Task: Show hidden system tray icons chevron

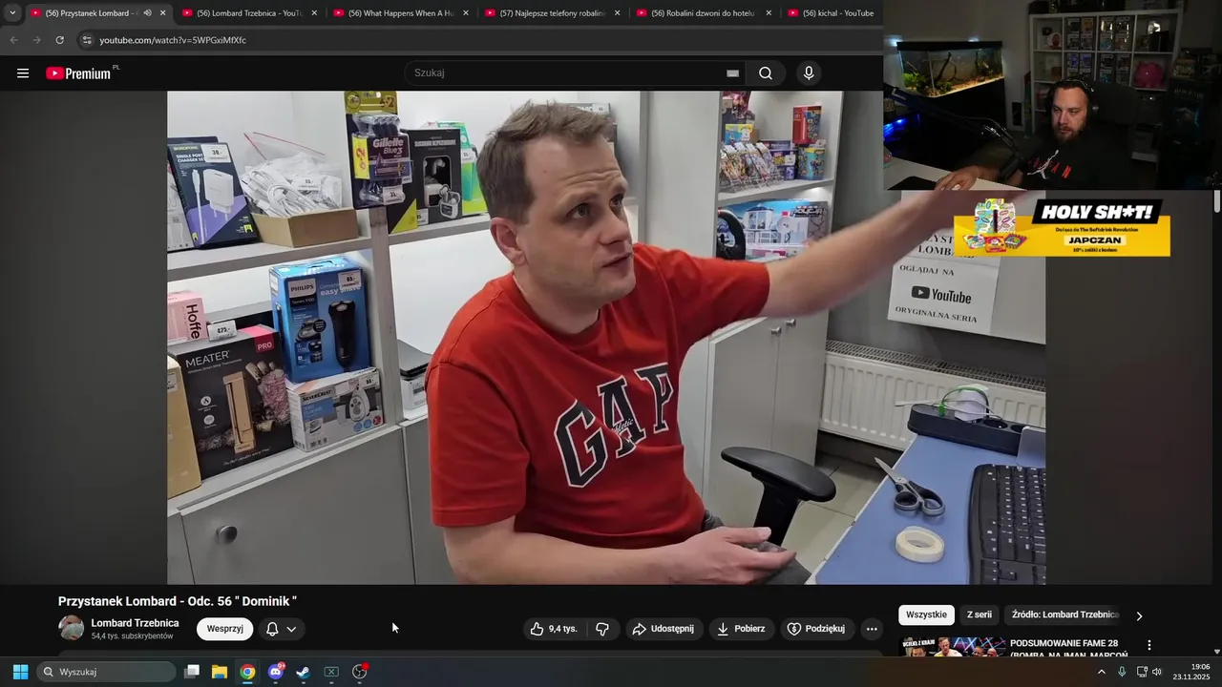Action: coord(1101,672)
